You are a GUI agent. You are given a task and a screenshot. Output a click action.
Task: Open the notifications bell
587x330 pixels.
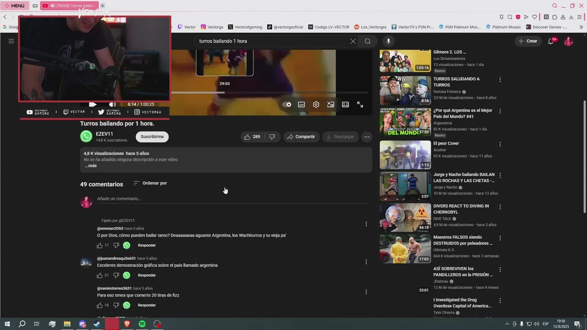pyautogui.click(x=551, y=41)
